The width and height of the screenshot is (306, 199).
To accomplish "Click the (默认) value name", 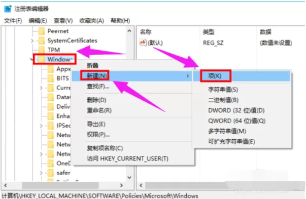I will click(x=155, y=43).
